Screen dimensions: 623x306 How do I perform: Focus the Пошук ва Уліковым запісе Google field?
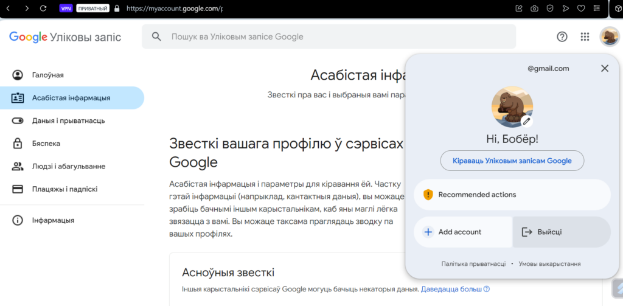click(x=329, y=37)
